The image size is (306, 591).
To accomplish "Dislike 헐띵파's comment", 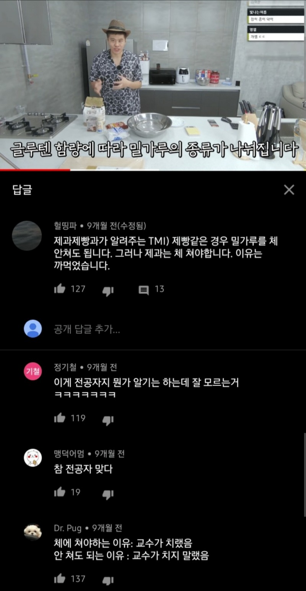I will [108, 291].
